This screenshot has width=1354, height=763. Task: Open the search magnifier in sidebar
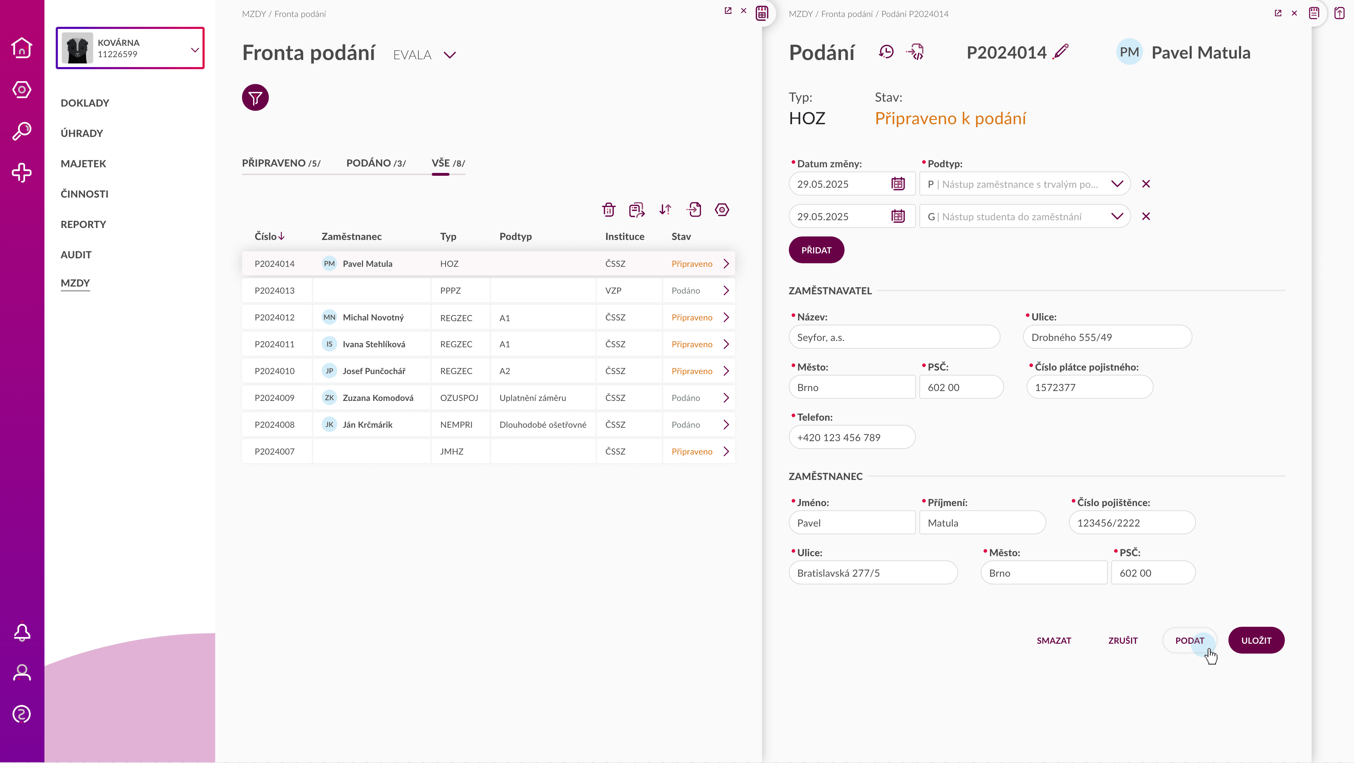(22, 131)
